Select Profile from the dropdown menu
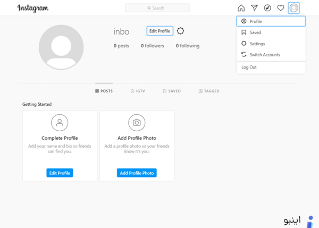Viewport: 319px width, 228px height. tap(271, 21)
